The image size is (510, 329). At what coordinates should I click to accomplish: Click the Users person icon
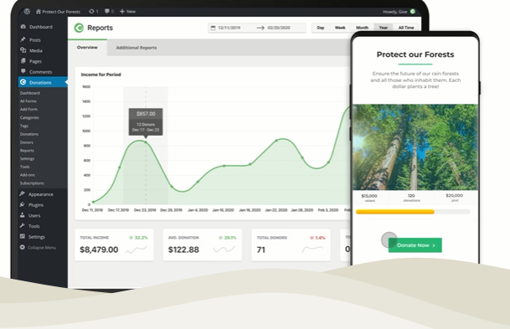[x=22, y=215]
